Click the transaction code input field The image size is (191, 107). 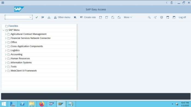(17, 17)
